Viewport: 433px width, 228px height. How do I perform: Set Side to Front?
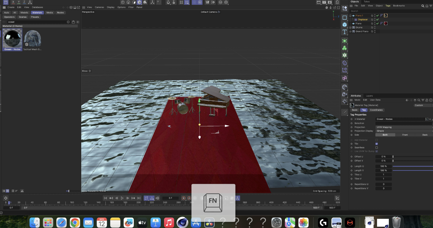pos(405,135)
